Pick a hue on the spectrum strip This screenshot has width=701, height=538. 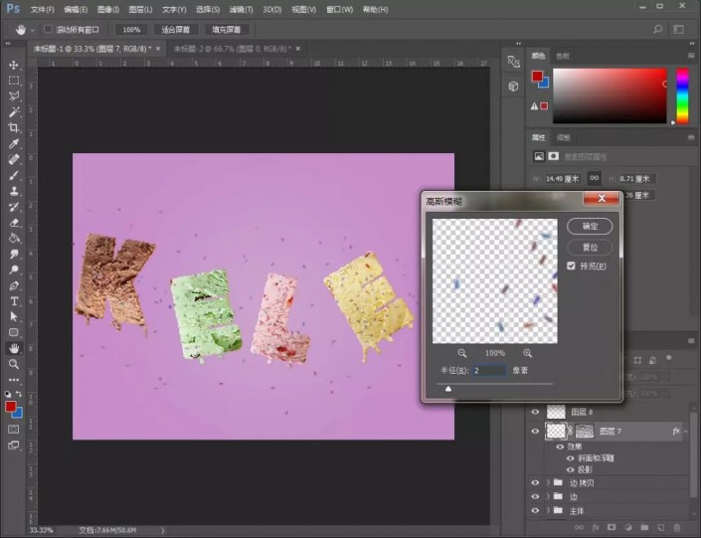pos(682,95)
